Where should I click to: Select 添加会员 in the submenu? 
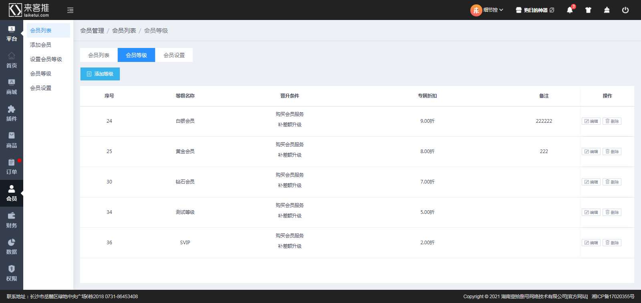pos(48,45)
